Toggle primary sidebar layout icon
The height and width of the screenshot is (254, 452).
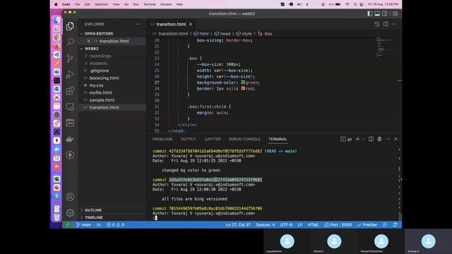tap(370, 13)
